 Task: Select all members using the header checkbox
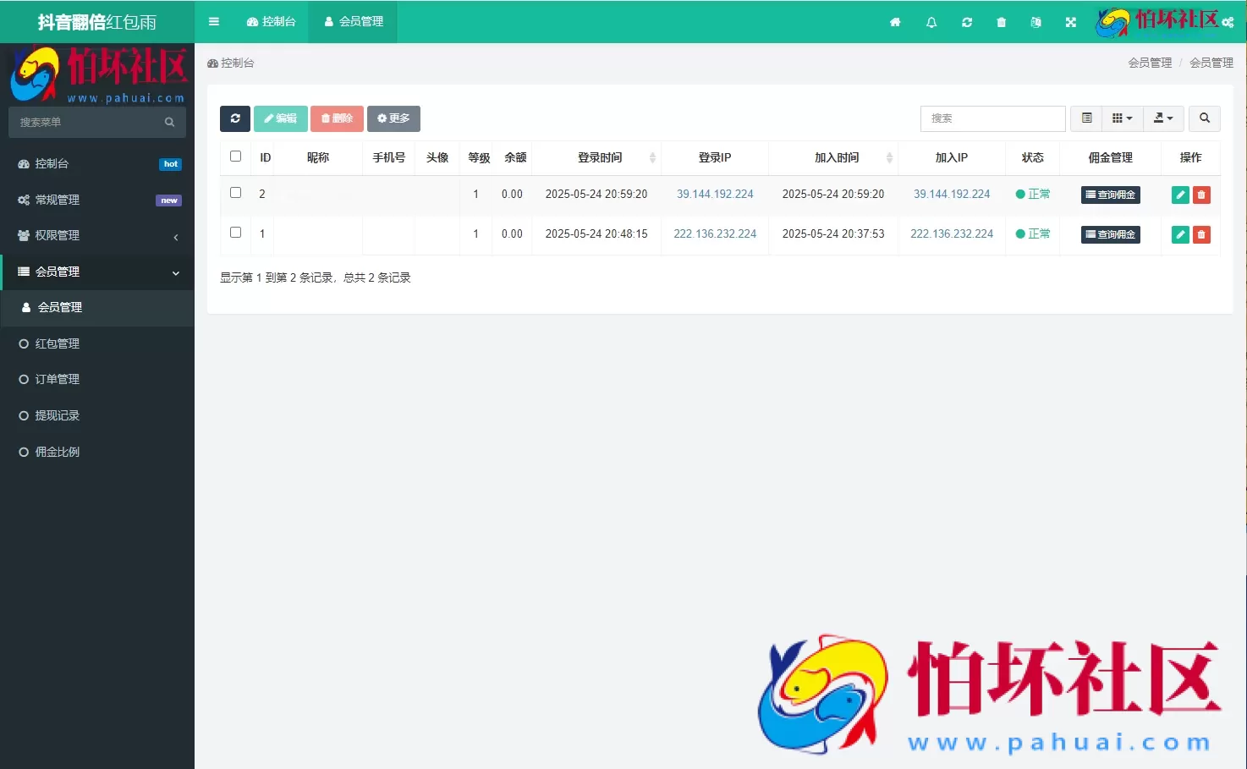(x=234, y=156)
